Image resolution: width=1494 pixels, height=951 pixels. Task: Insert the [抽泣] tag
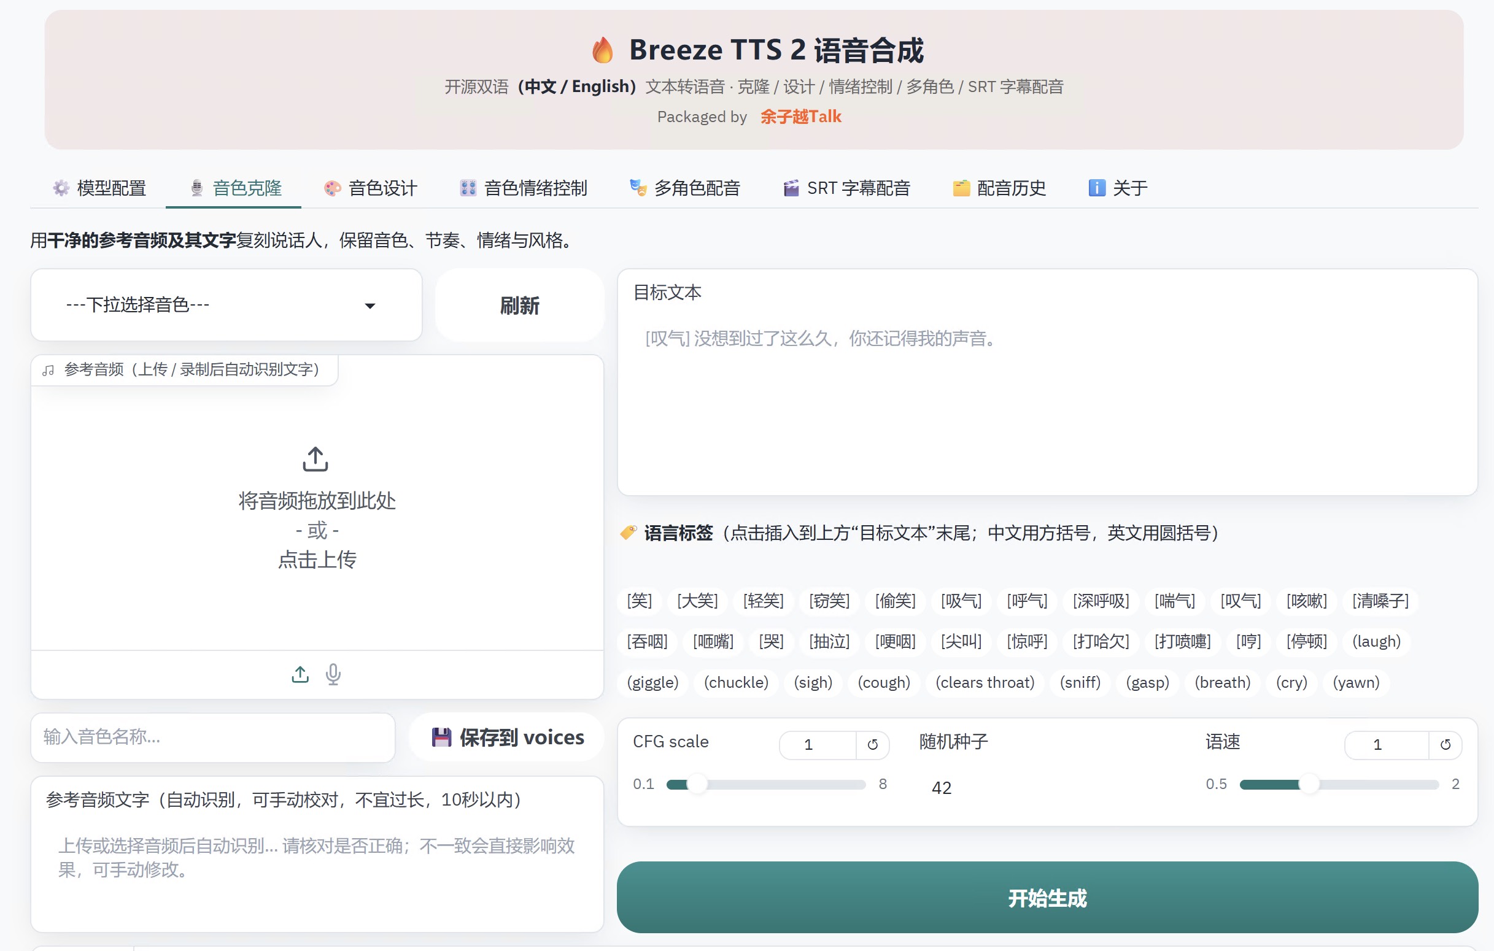829,641
